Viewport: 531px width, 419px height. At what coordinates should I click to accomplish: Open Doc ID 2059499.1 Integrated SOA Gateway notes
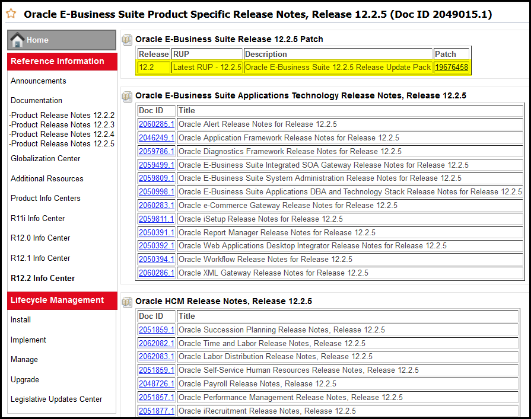click(157, 165)
